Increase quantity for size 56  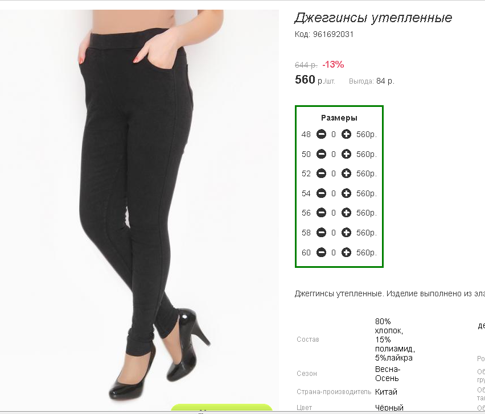(346, 213)
